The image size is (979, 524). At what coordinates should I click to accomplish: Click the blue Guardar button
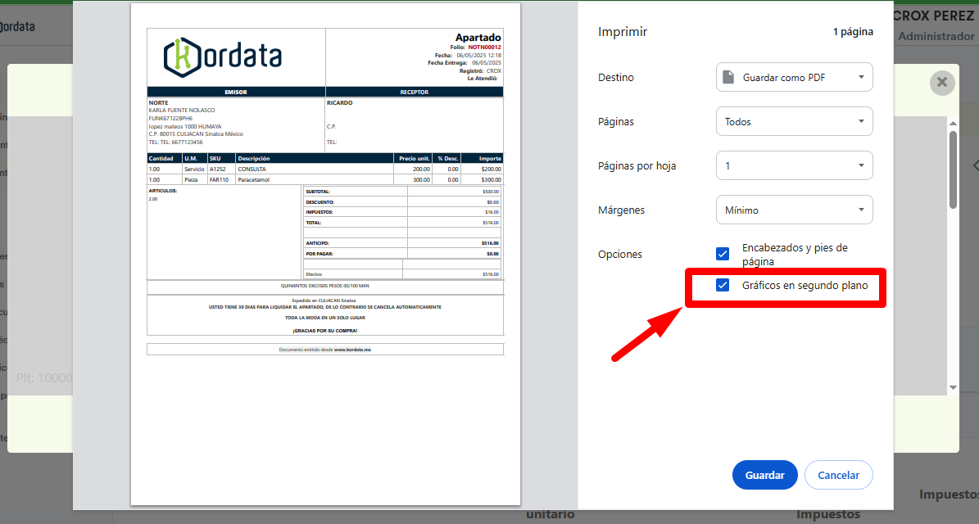pyautogui.click(x=764, y=475)
